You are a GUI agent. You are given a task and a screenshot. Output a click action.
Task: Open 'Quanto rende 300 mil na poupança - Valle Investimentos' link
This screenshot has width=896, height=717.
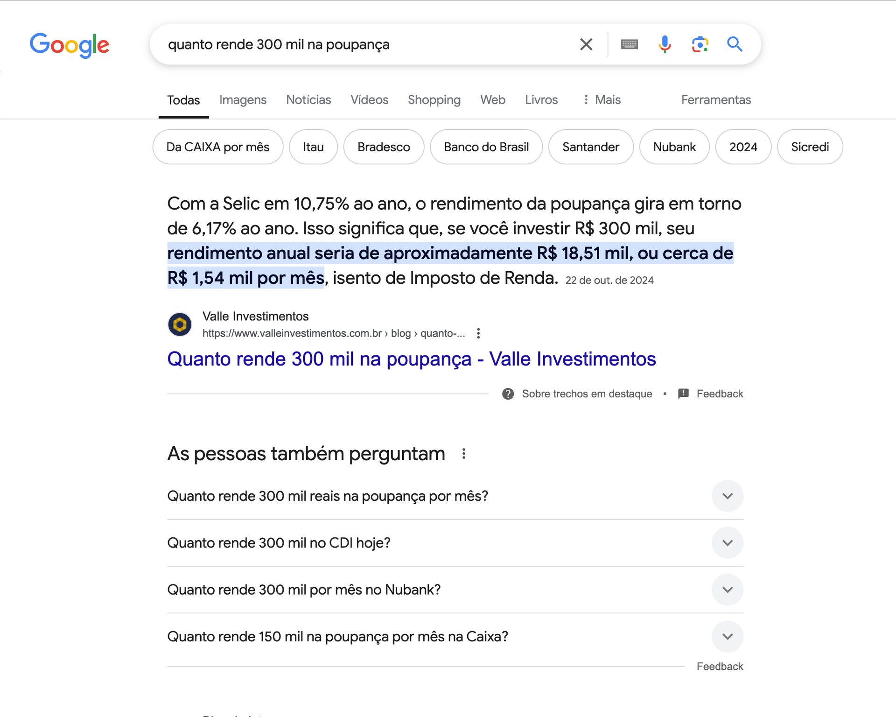(412, 359)
